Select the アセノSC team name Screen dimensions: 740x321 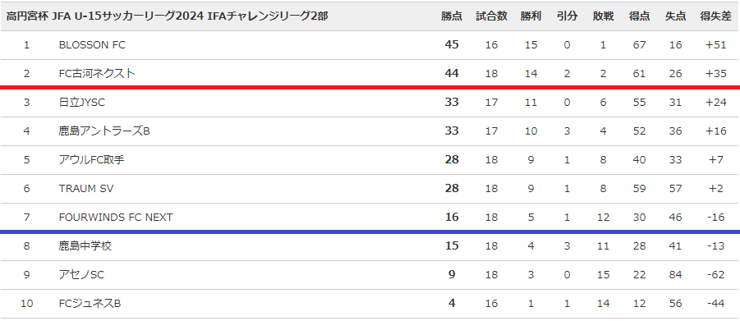81,275
